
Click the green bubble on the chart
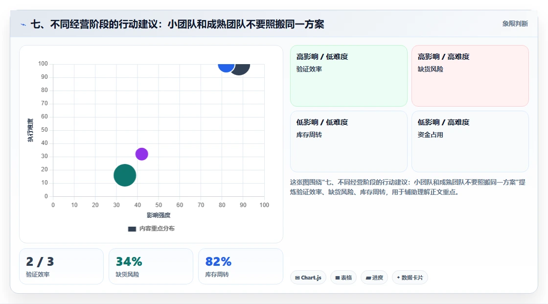click(125, 175)
